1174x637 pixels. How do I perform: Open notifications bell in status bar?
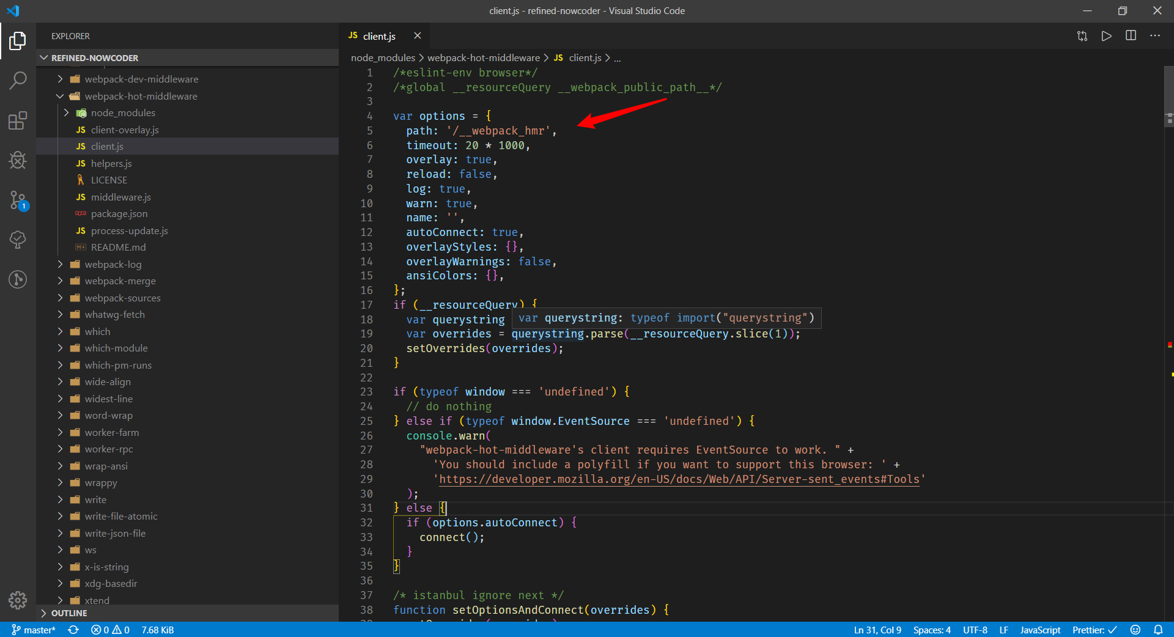(x=1158, y=630)
